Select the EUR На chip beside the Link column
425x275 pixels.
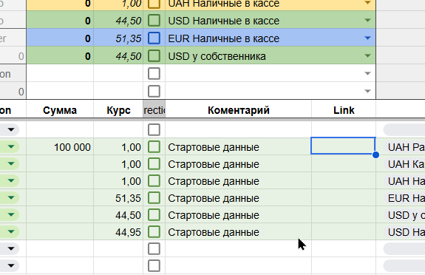(404, 198)
